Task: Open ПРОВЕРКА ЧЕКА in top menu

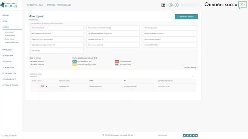Action: coord(35,5)
